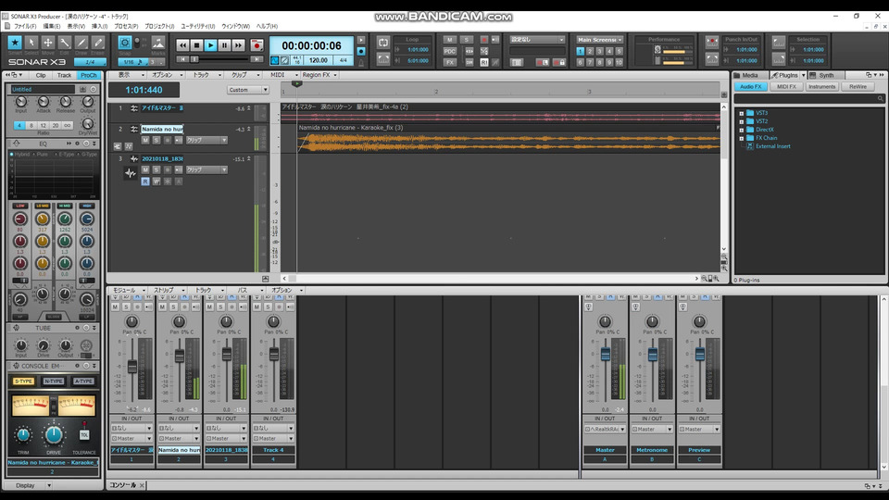This screenshot has width=889, height=500.
Task: Adjust the Master bus volume fader
Action: click(x=606, y=354)
